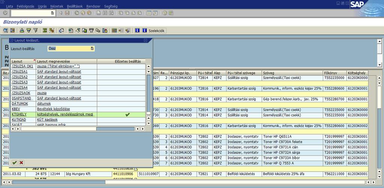
Task: Click the right arrow of the layout list horizontal scrollbar
Action: pyautogui.click(x=142, y=129)
